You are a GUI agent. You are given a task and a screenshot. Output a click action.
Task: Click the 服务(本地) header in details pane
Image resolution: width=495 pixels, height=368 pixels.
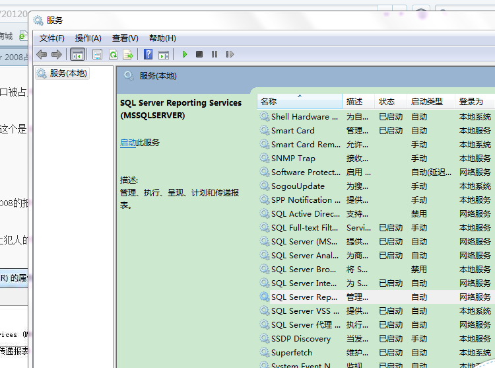[x=158, y=76]
